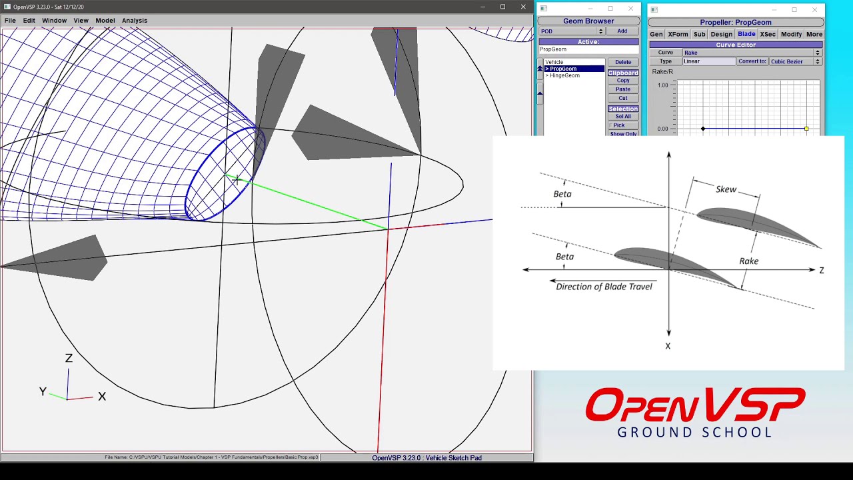Click the Propeller window title icon
The height and width of the screenshot is (480, 853).
point(654,9)
